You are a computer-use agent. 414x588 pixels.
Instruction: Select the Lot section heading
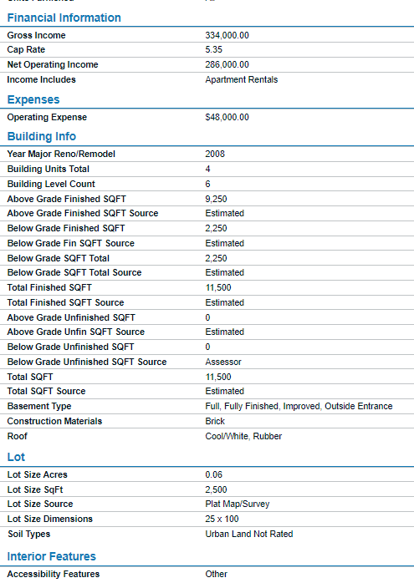pos(16,457)
